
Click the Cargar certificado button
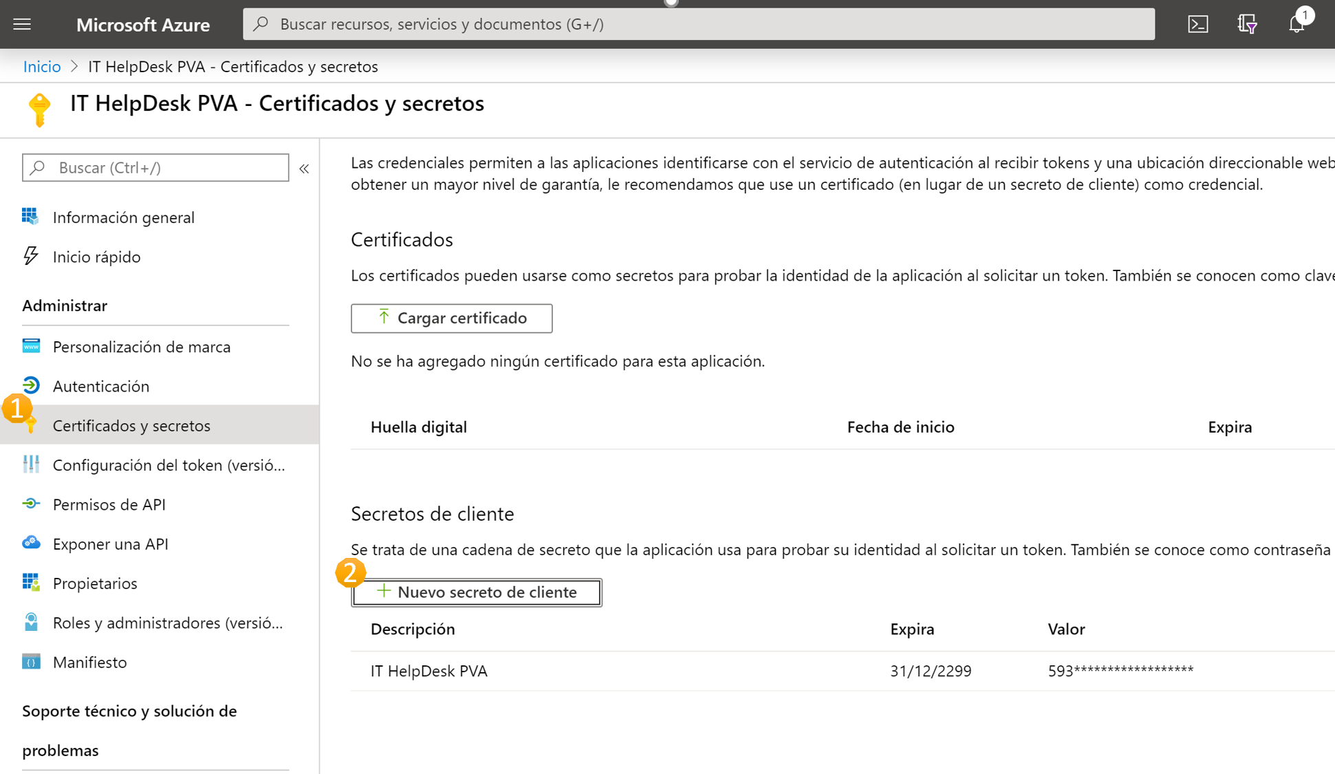point(451,317)
